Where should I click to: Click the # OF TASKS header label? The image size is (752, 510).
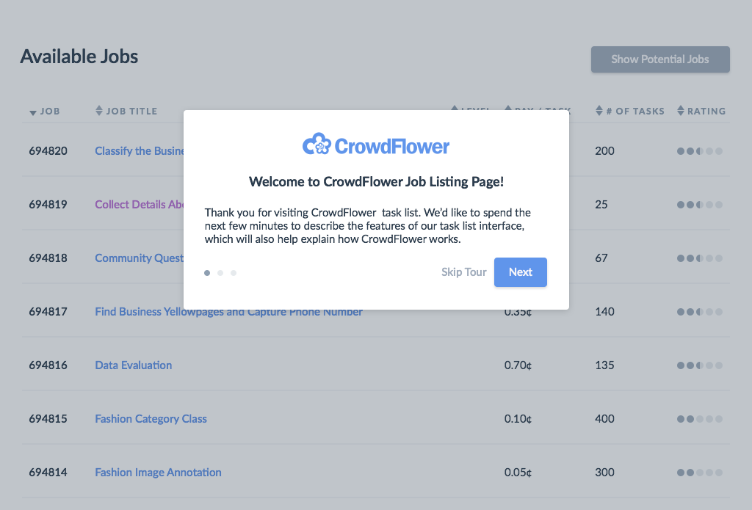635,112
